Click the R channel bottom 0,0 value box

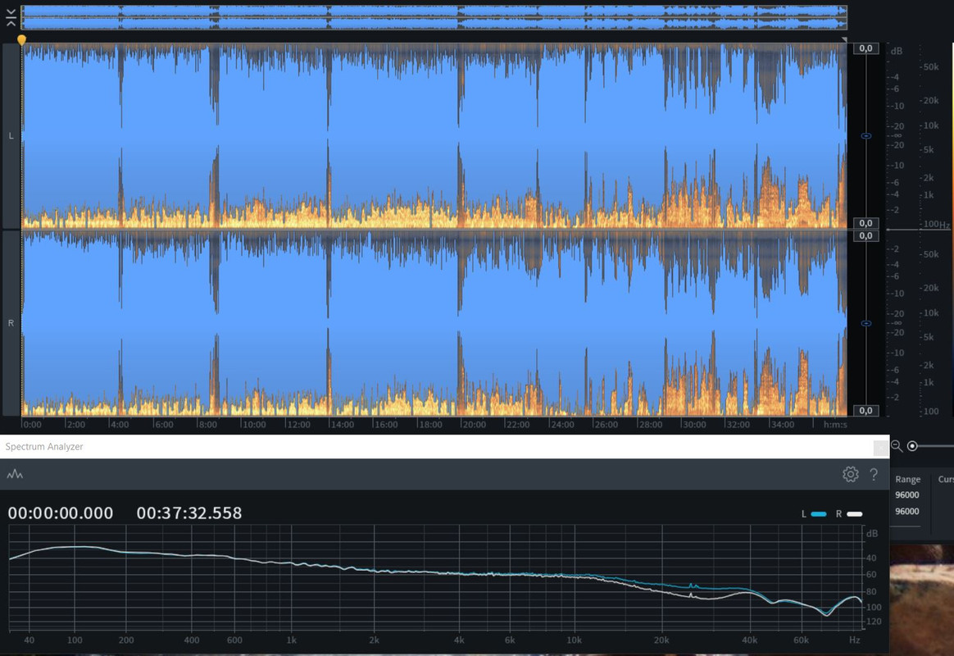[865, 410]
